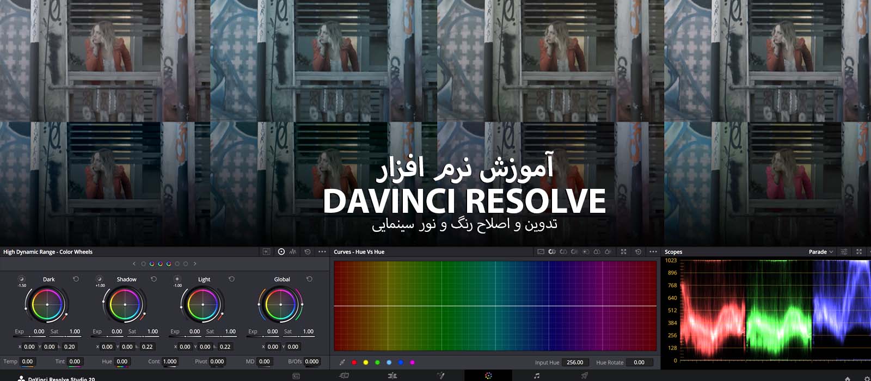This screenshot has width=871, height=381.
Task: Click center of Dark color wheel
Action: (x=47, y=304)
